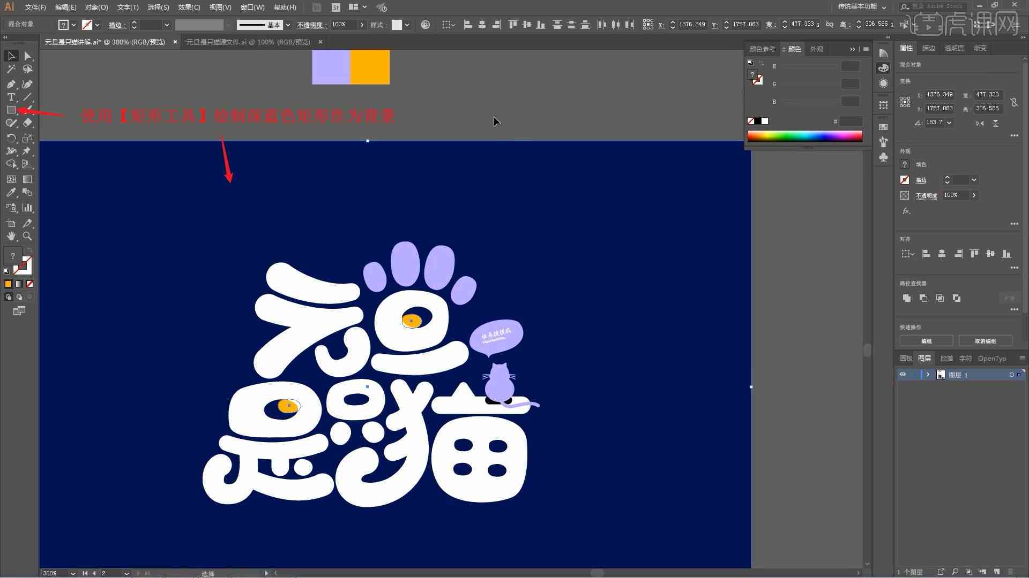The width and height of the screenshot is (1029, 578).
Task: Toggle visibility of 图层 1 layer
Action: [x=903, y=375]
